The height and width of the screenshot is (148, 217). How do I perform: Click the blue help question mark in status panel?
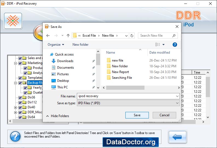coord(15,137)
